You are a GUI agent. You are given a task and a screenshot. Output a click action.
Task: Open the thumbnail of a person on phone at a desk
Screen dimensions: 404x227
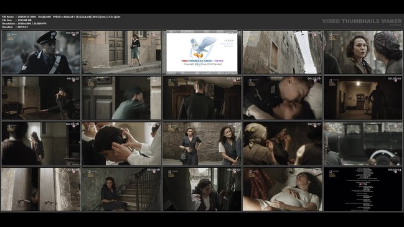click(x=41, y=98)
